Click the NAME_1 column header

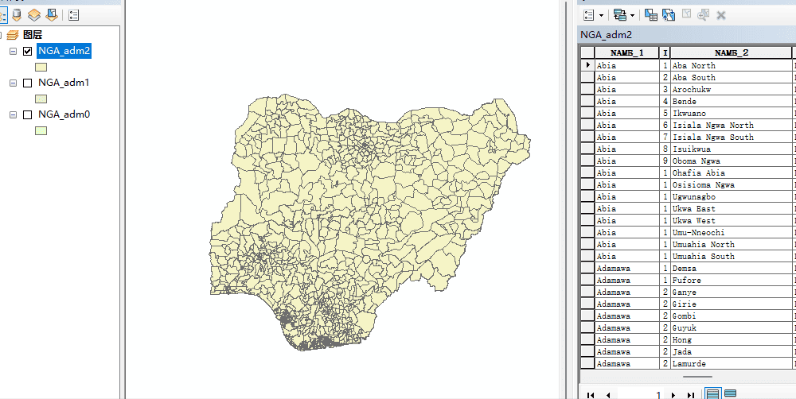point(627,52)
